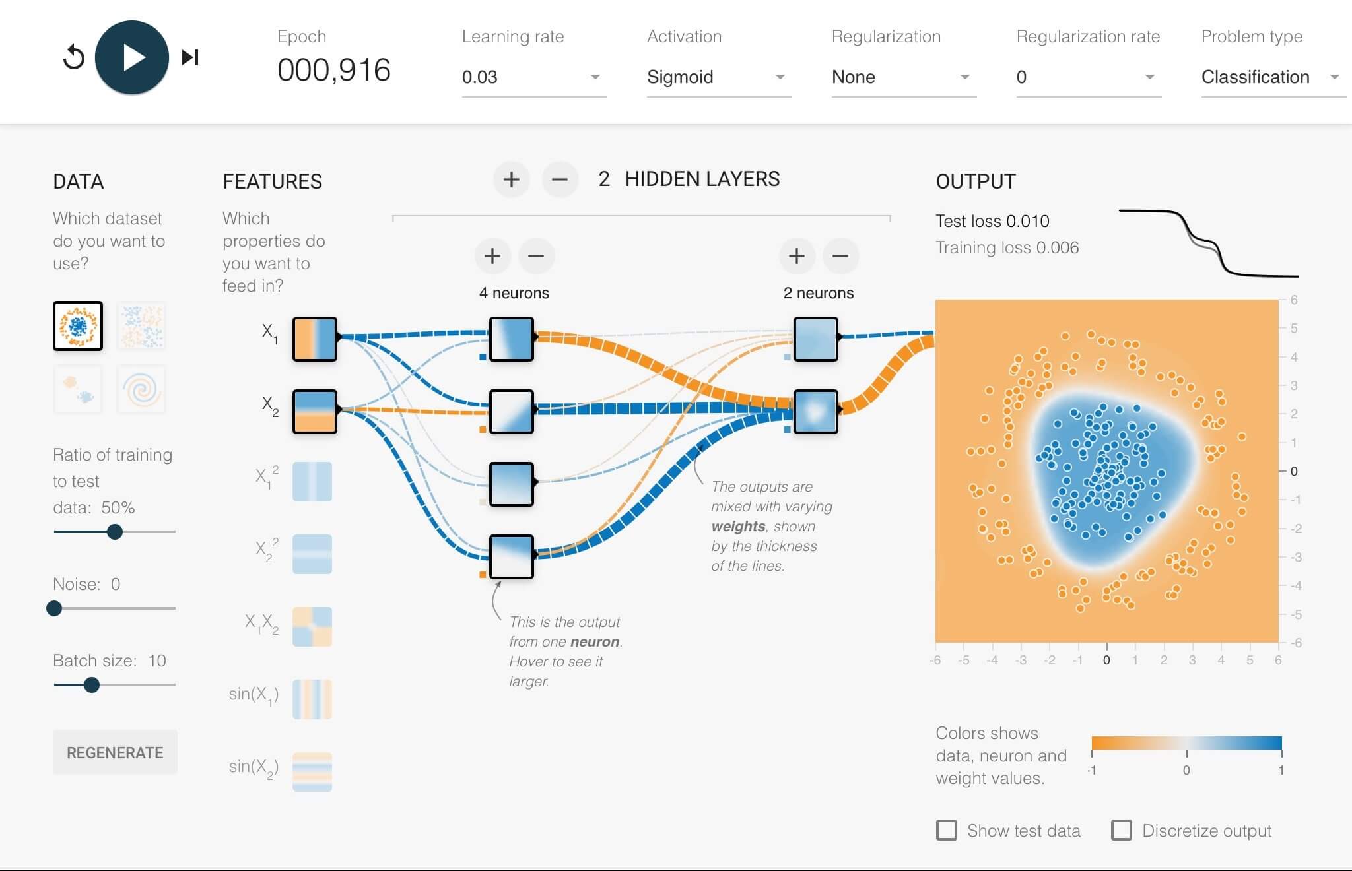
Task: Choose the XOR dataset thumbnail
Action: 141,326
